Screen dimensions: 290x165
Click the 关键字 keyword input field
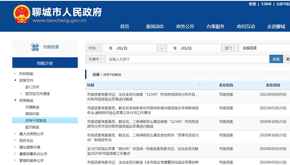[x=188, y=59]
